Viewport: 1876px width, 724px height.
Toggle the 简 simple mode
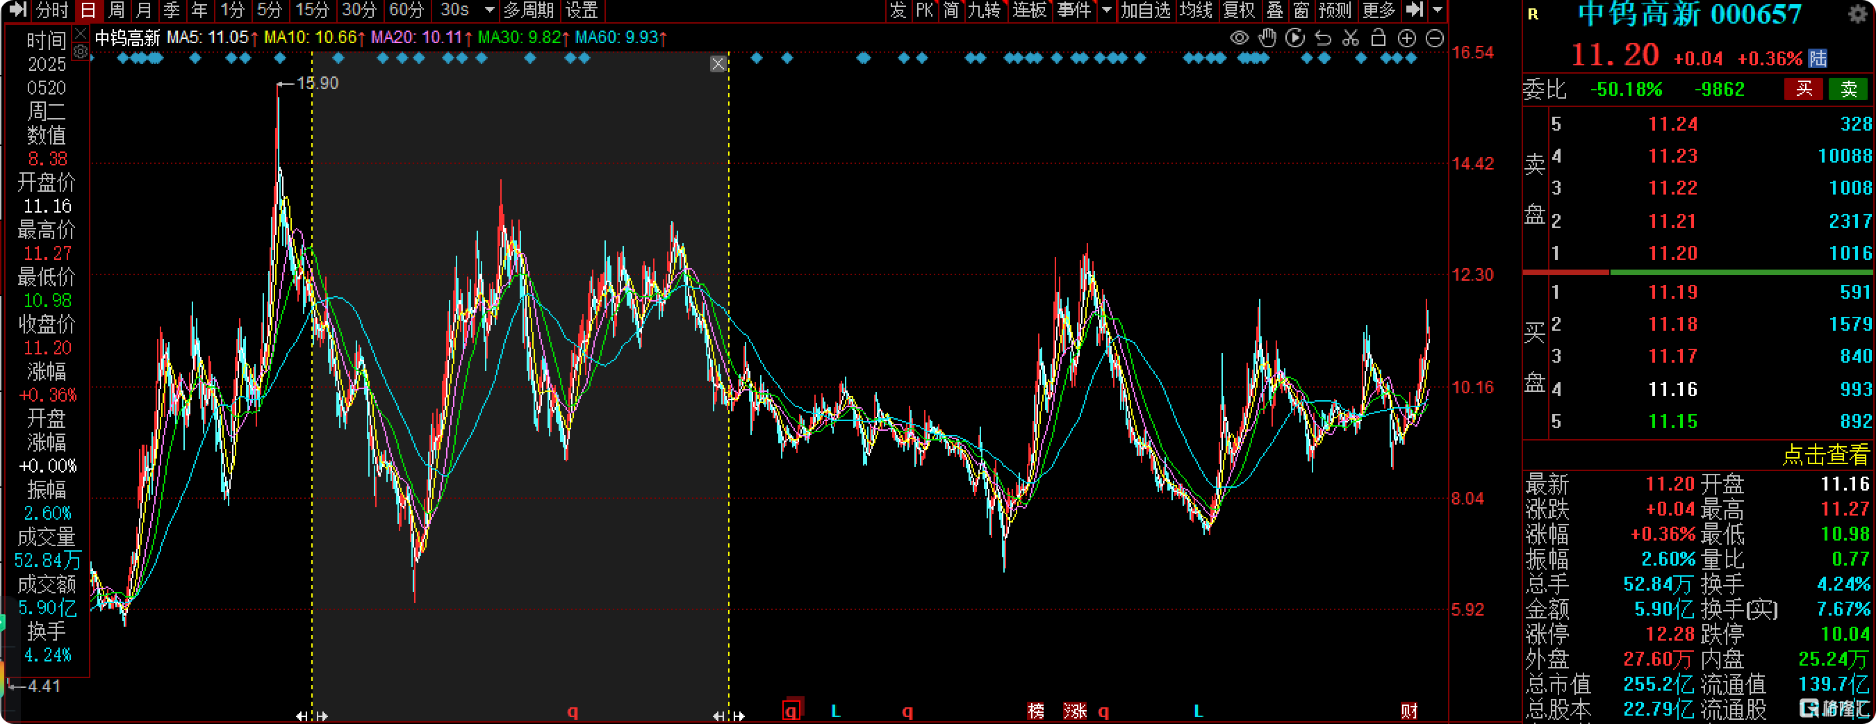(951, 10)
